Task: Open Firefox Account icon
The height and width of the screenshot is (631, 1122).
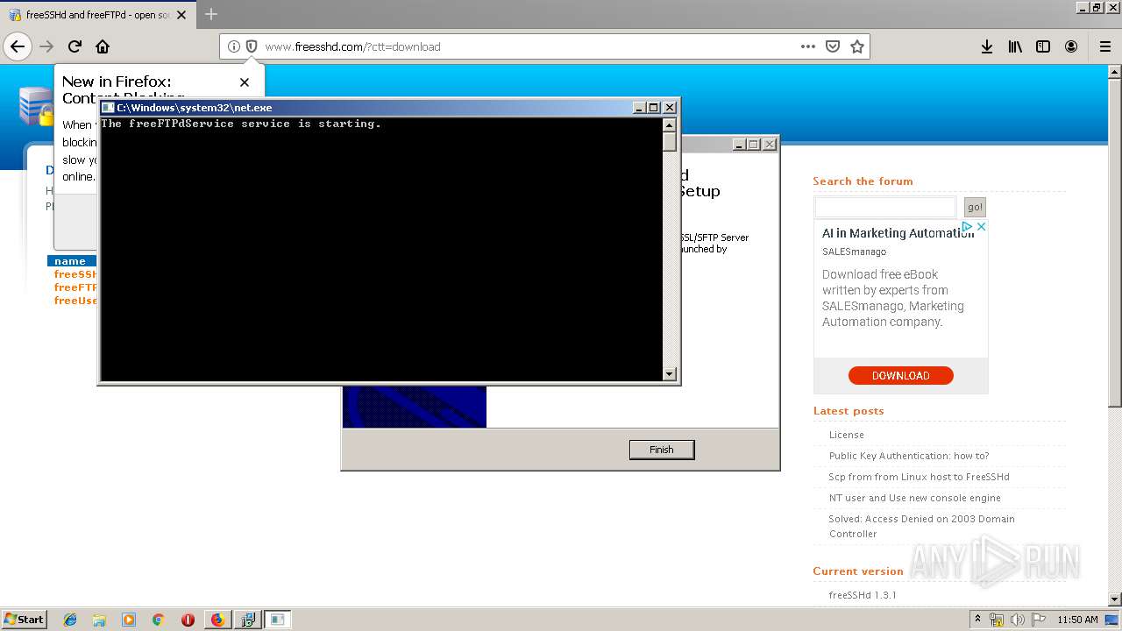Action: pyautogui.click(x=1071, y=46)
